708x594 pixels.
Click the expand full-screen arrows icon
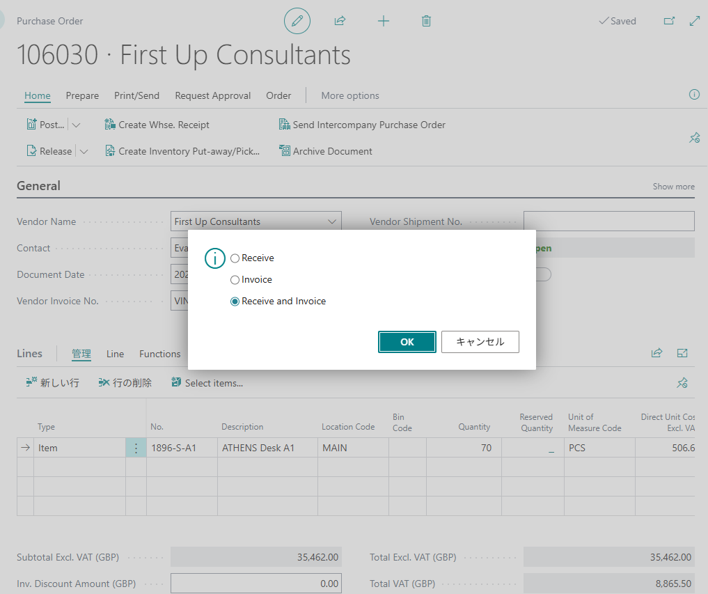point(695,21)
